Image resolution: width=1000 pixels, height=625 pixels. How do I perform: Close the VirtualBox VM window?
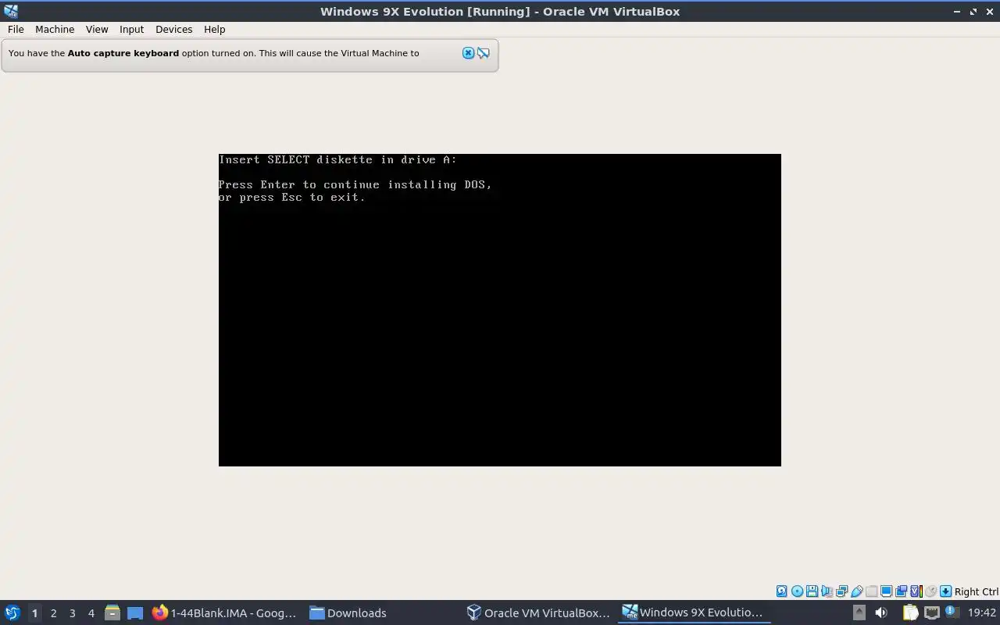point(989,11)
